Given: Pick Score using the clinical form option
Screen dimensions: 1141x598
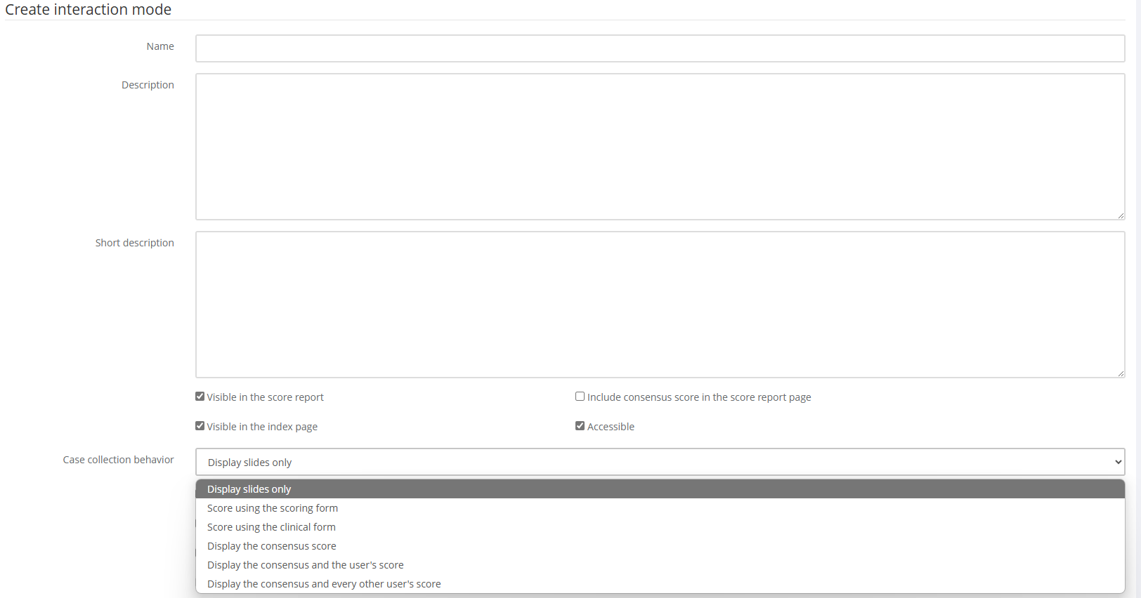Looking at the screenshot, I should pos(271,527).
